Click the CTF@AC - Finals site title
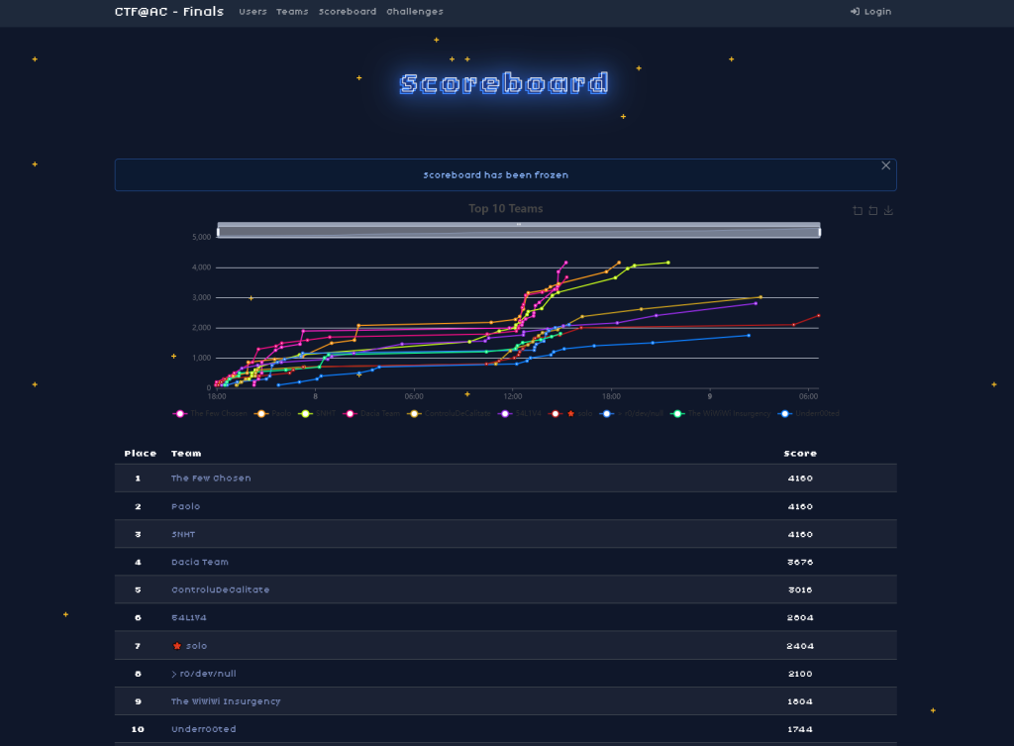The width and height of the screenshot is (1014, 746). (x=169, y=12)
